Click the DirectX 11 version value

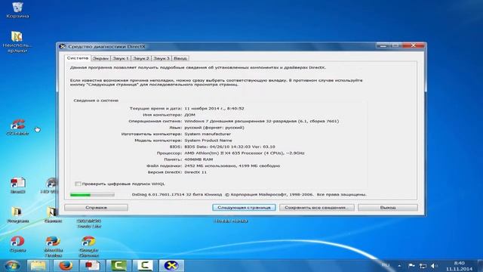coord(195,172)
